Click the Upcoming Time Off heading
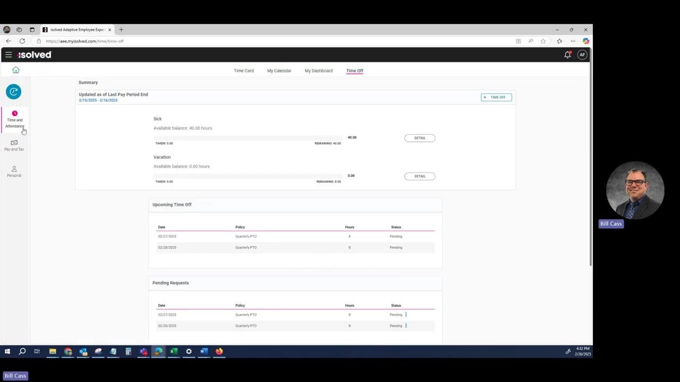680x382 pixels. [x=172, y=204]
